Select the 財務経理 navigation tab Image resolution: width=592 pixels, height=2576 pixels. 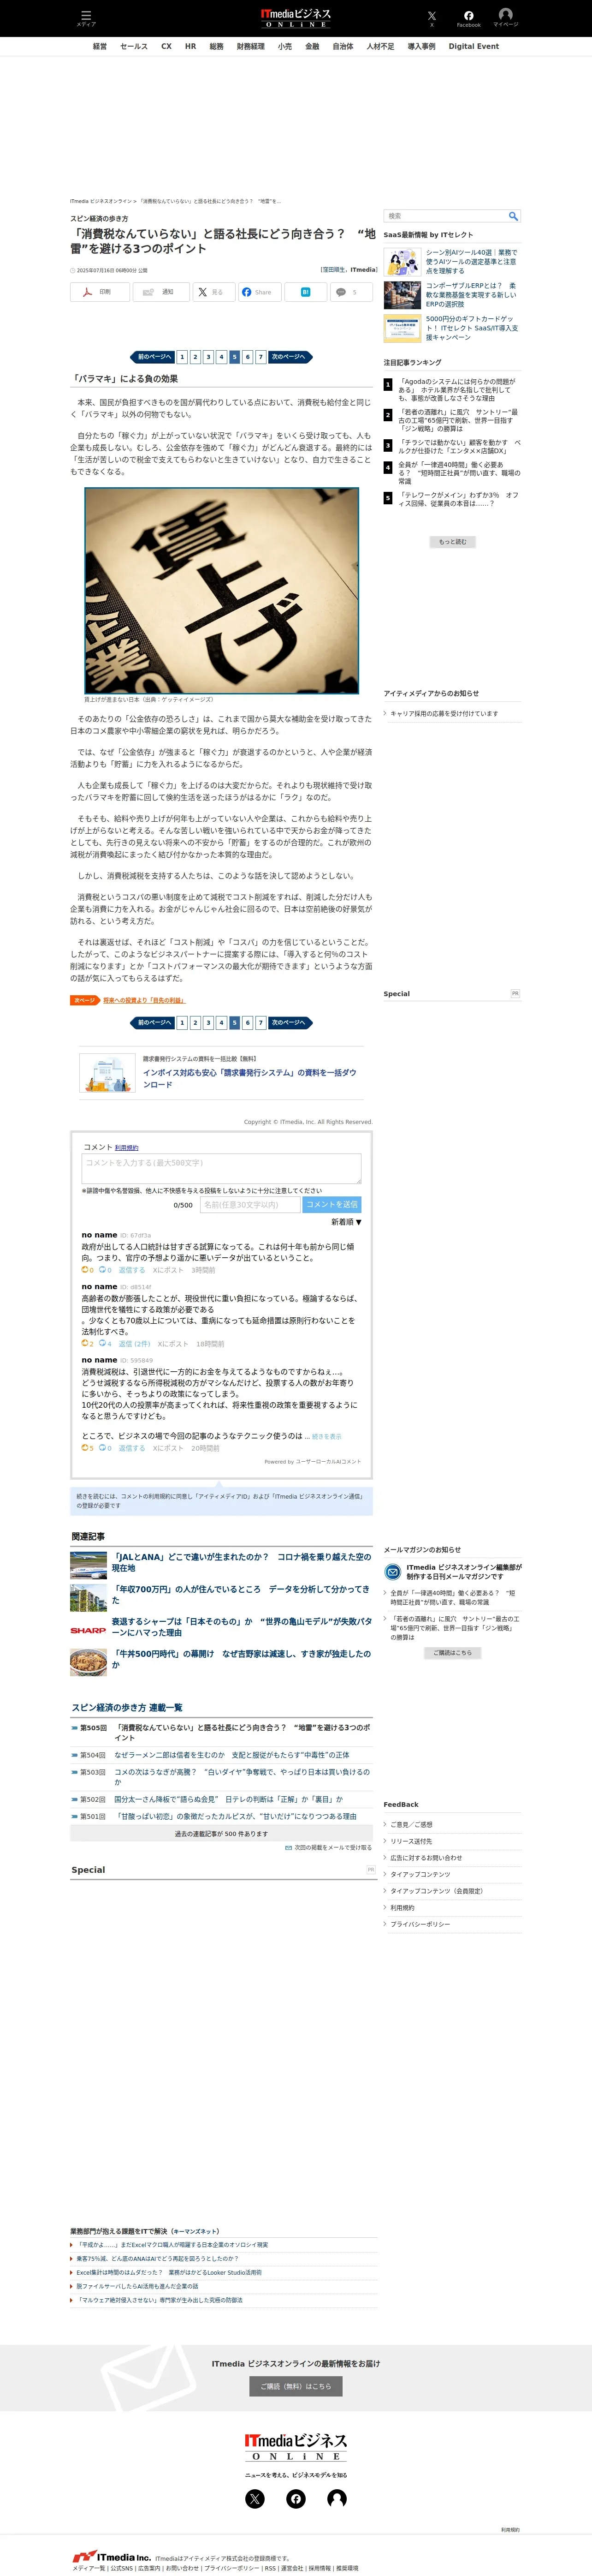251,46
